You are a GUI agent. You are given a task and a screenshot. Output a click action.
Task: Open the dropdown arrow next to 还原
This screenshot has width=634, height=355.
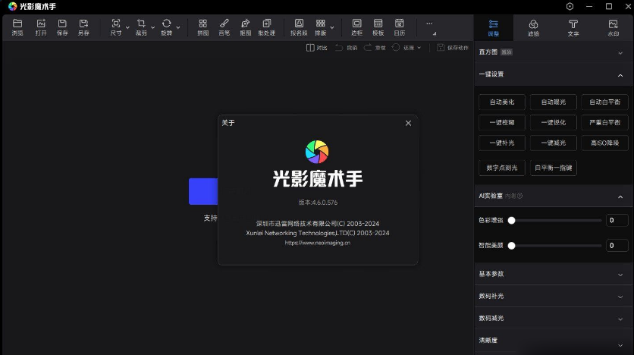tap(419, 48)
